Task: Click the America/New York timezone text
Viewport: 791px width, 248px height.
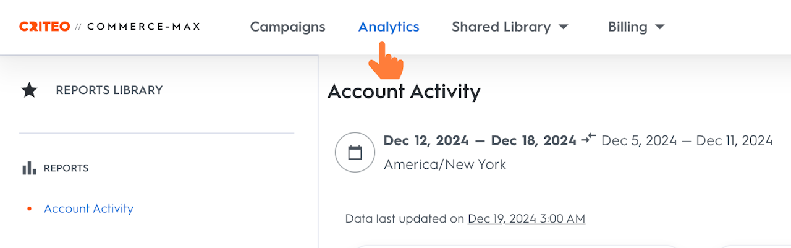Action: [x=444, y=165]
